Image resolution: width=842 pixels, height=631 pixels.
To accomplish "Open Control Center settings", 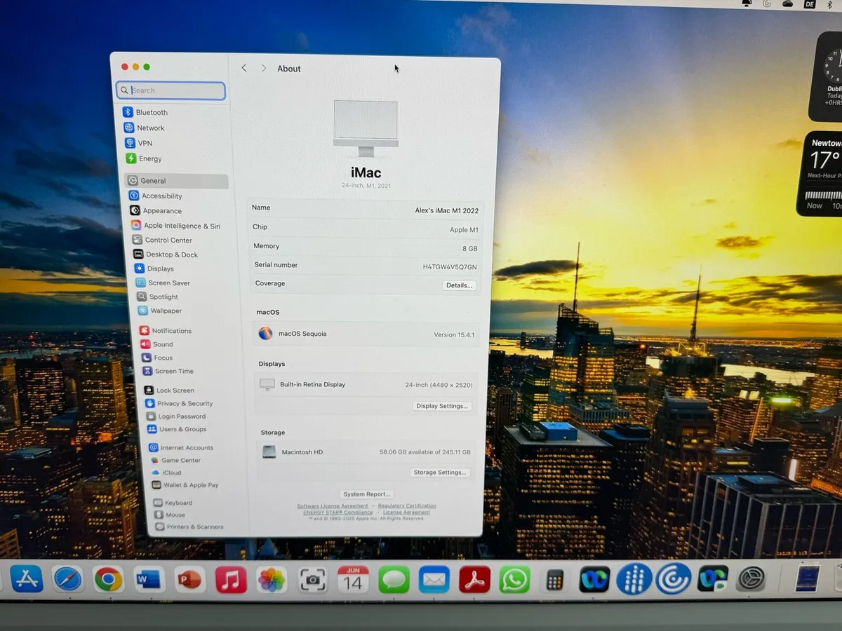I will click(163, 240).
